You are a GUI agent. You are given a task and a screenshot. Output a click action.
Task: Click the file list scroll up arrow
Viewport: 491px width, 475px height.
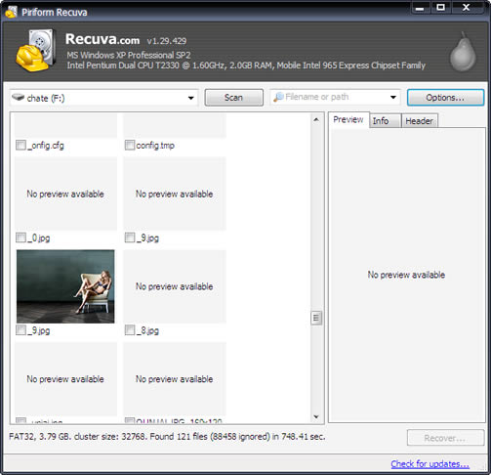tap(316, 120)
